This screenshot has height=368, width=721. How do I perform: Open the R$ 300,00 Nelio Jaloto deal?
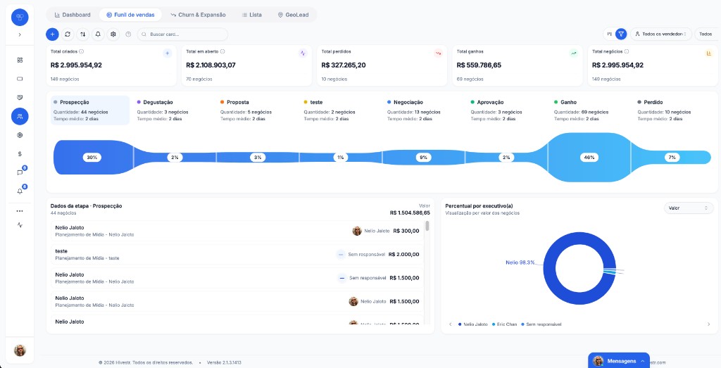pos(237,231)
